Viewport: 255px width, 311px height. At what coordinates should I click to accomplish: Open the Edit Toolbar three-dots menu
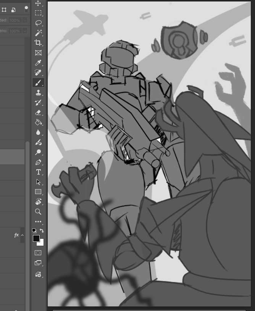tap(38, 222)
